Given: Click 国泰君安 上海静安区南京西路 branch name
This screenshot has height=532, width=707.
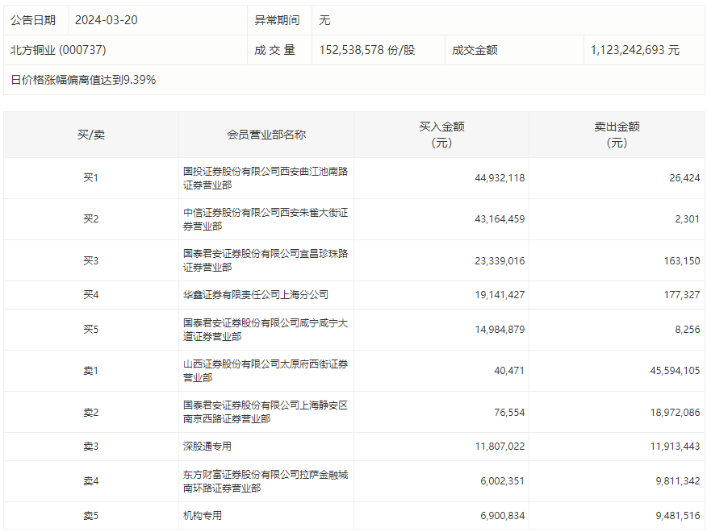Looking at the screenshot, I should [266, 412].
